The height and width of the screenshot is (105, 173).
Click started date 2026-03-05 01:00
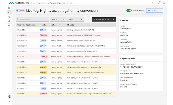pyautogui.click(x=128, y=49)
